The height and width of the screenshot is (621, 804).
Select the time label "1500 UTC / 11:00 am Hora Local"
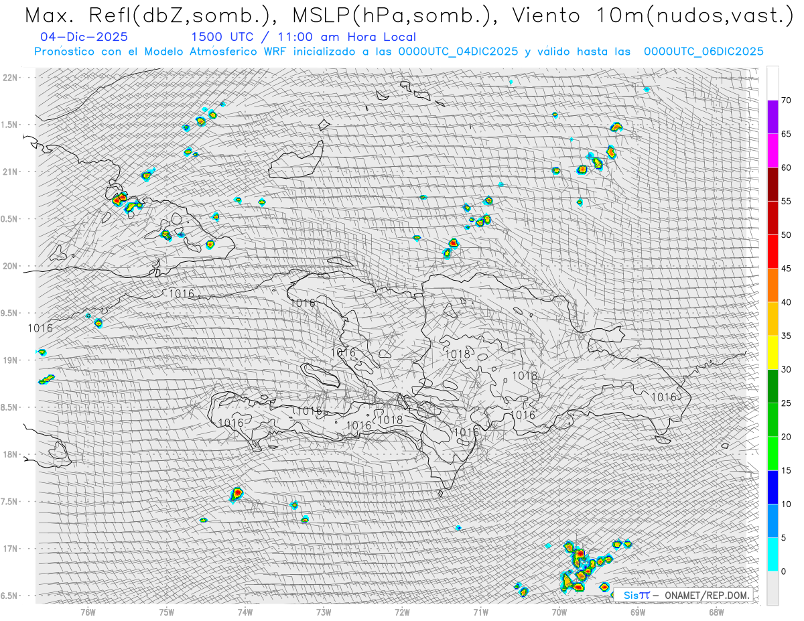304,37
